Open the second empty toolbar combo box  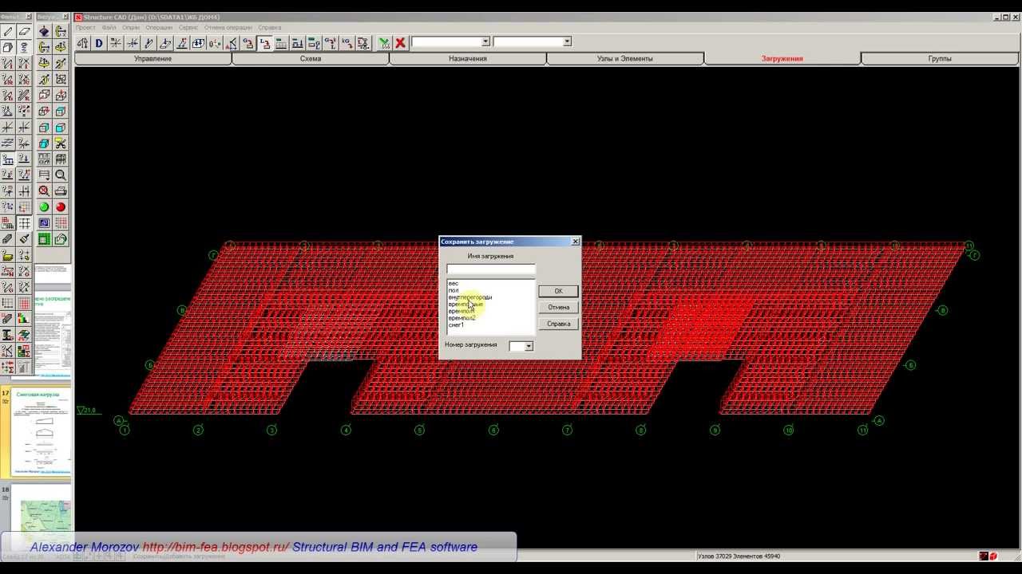[x=533, y=42]
